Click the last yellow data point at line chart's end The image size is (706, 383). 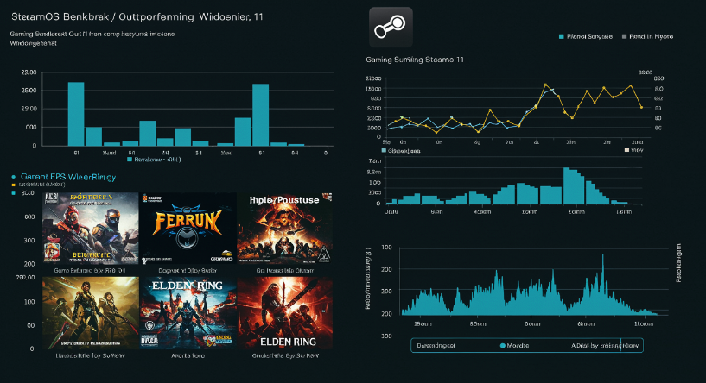coord(641,108)
